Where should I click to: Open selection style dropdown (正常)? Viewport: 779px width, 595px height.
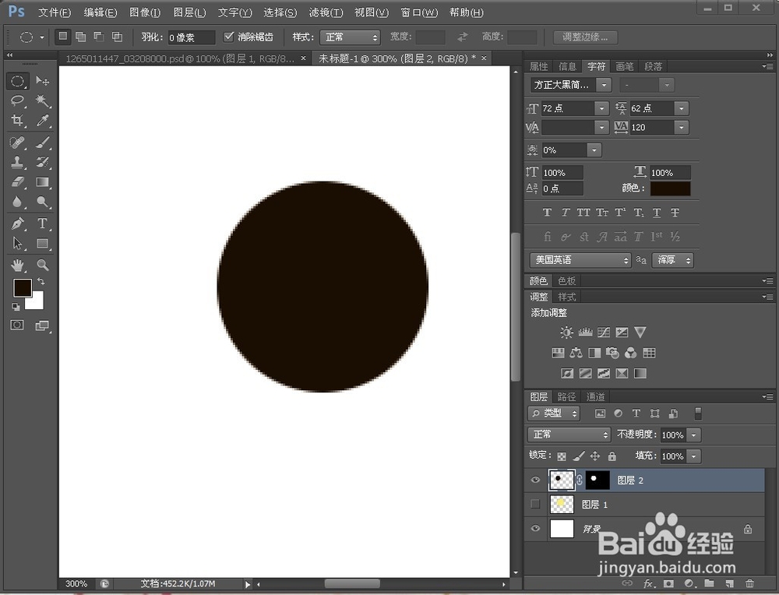(x=351, y=37)
